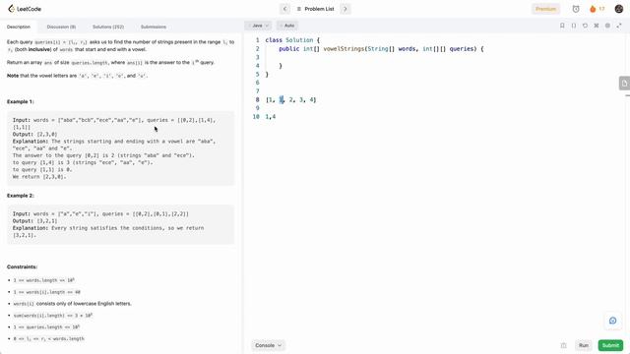Open editor settings gear icon
Viewport: 630px width, 354px height.
pyautogui.click(x=607, y=26)
